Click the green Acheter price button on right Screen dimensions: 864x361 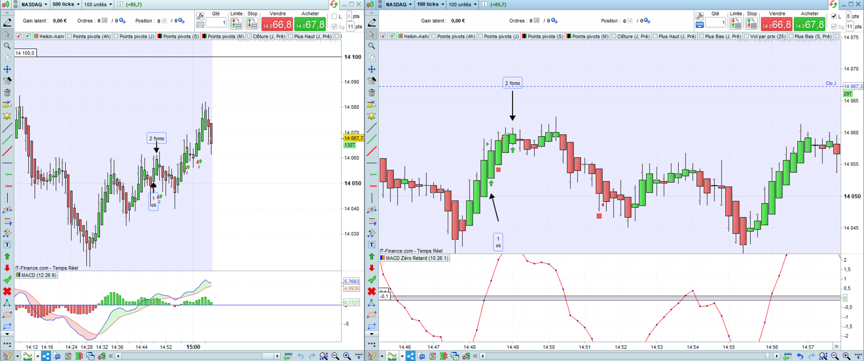tap(810, 24)
